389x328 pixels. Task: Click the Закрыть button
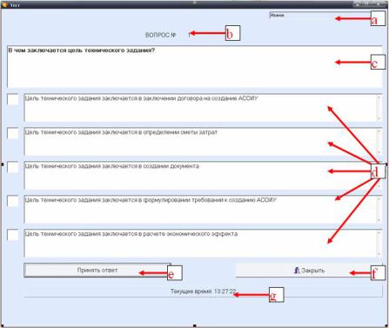(x=309, y=271)
